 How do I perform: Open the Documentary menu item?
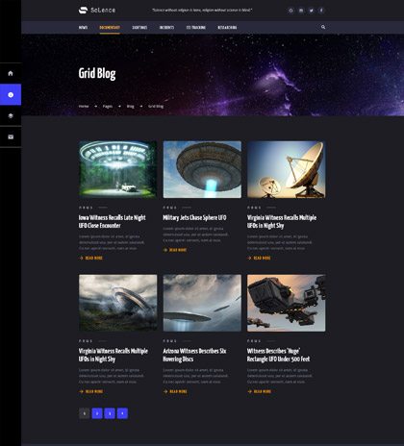coord(110,28)
